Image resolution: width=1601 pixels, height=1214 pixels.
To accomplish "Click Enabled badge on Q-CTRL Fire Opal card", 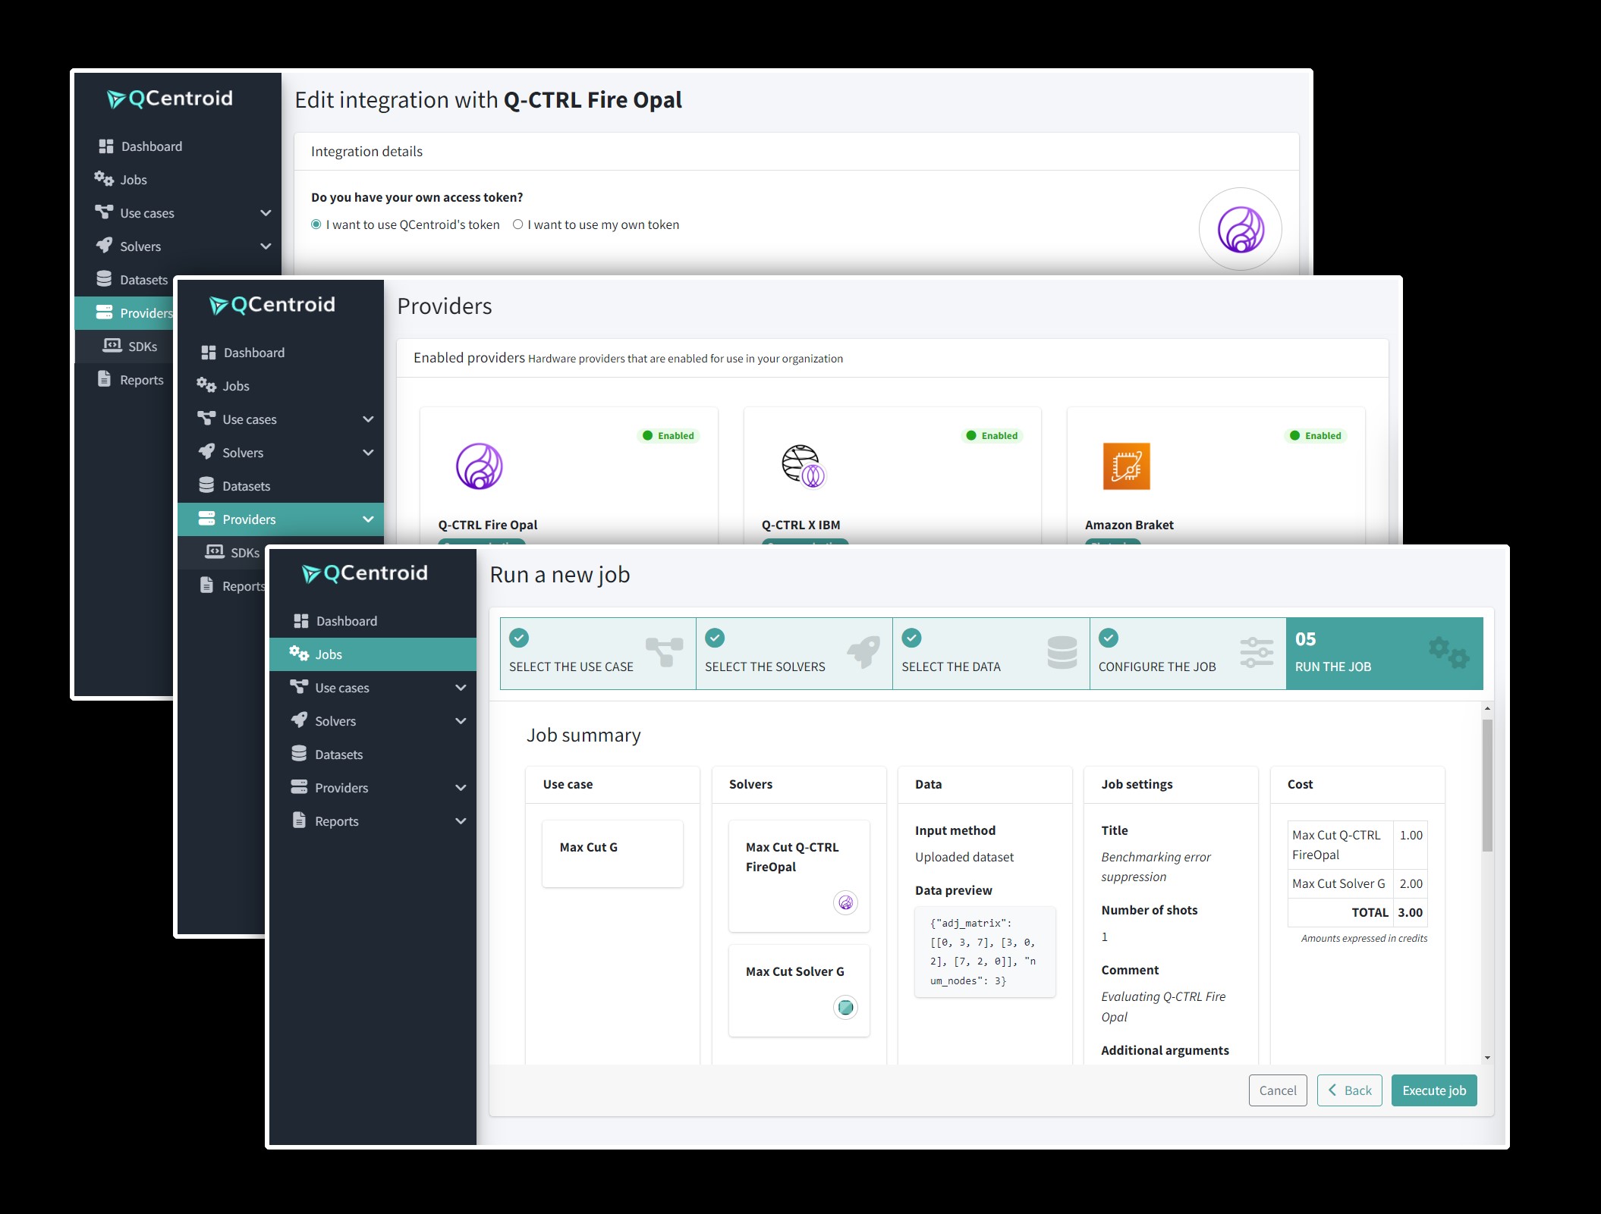I will [668, 435].
